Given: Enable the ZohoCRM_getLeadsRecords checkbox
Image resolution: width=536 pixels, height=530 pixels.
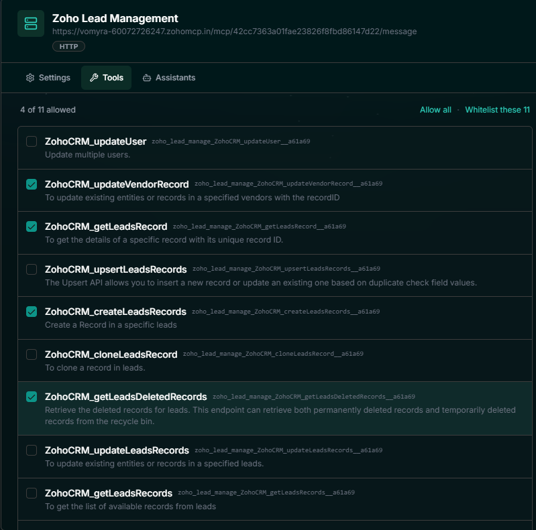Looking at the screenshot, I should 32,493.
